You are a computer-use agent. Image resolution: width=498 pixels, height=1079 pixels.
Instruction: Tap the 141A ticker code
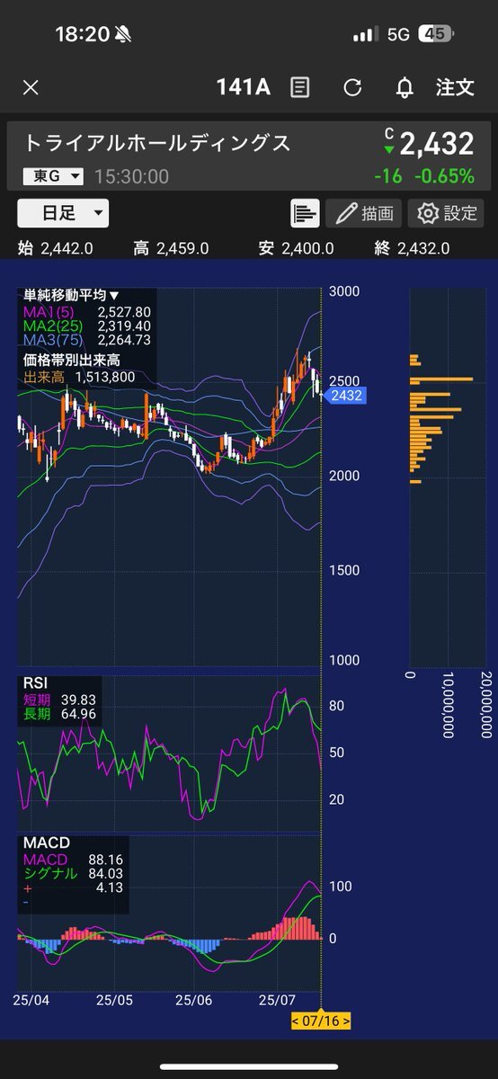[244, 87]
